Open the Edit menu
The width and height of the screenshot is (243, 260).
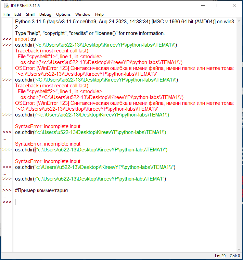coord(18,14)
